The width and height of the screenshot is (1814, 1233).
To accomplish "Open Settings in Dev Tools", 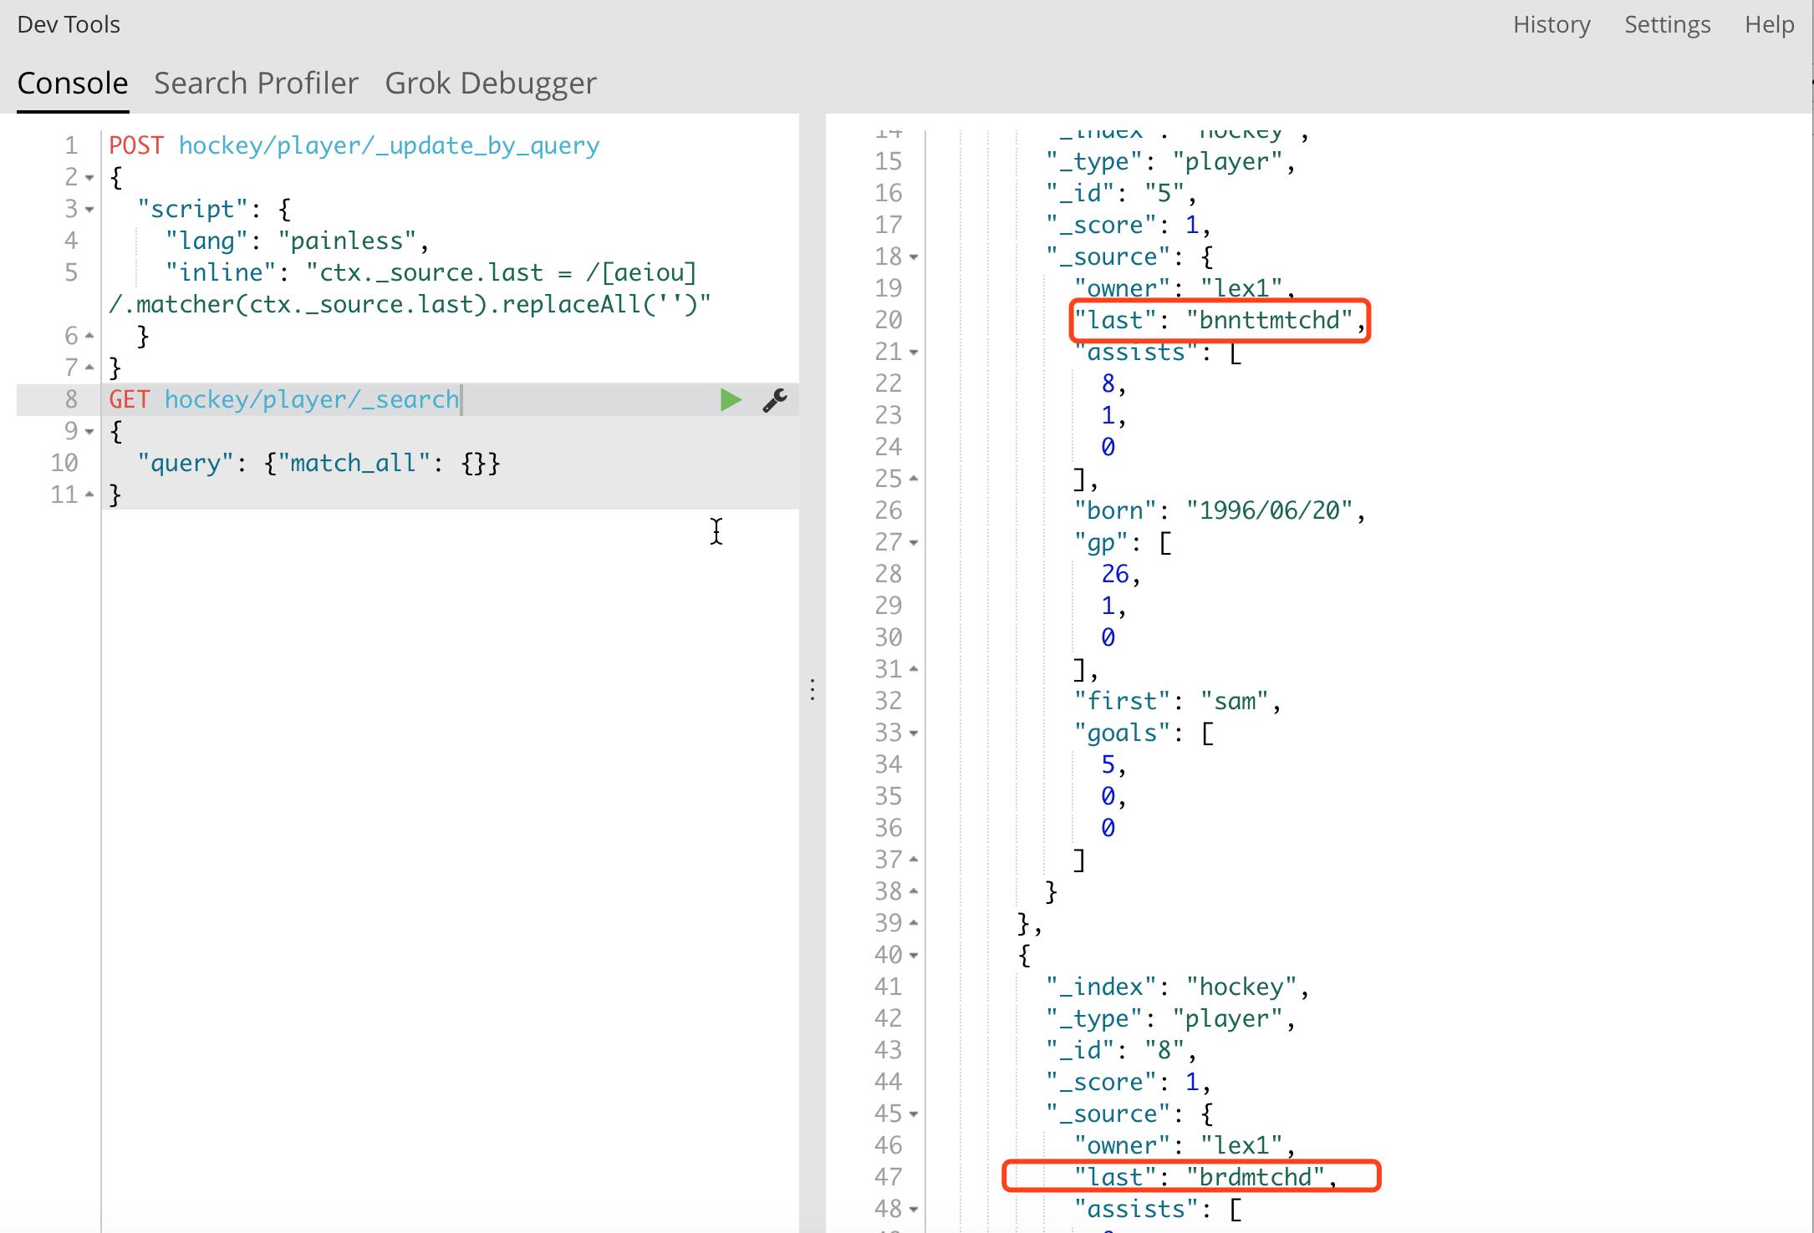I will (x=1667, y=25).
